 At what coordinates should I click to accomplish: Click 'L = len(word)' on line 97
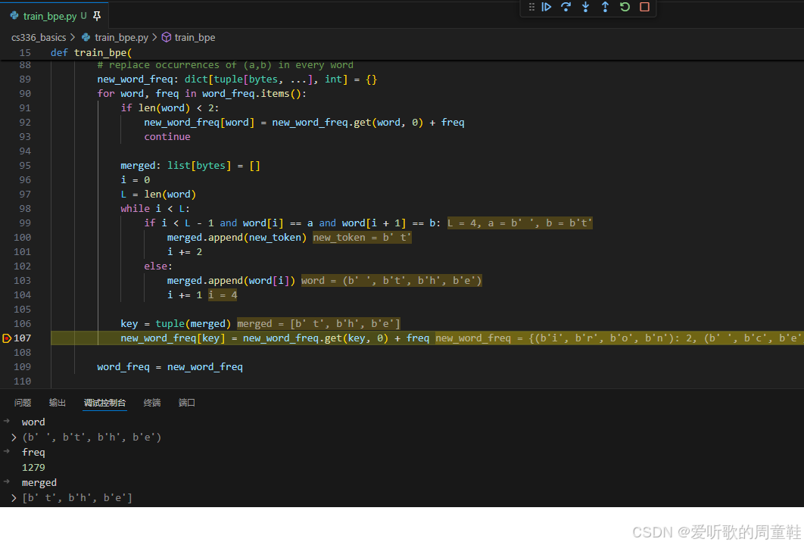tap(158, 195)
